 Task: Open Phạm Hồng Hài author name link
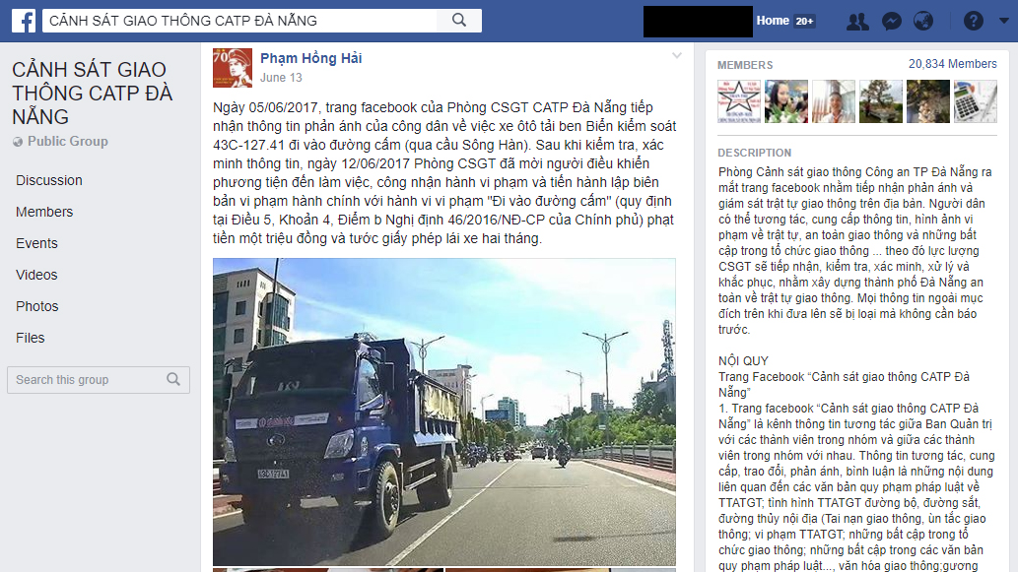(x=311, y=58)
